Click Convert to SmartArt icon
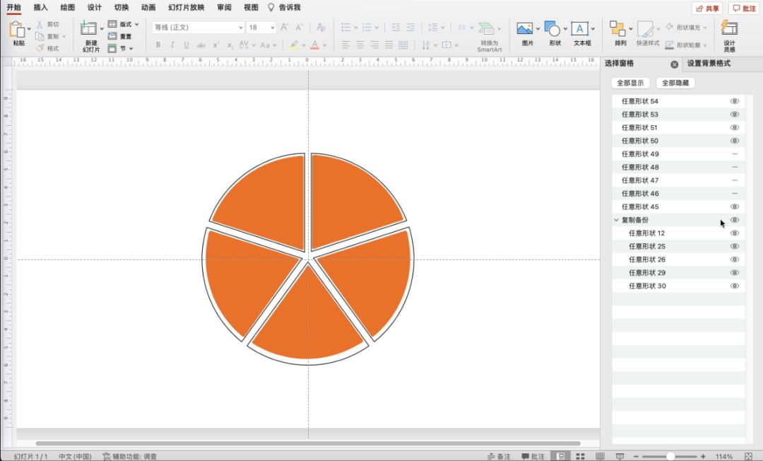This screenshot has height=461, width=763. [485, 28]
